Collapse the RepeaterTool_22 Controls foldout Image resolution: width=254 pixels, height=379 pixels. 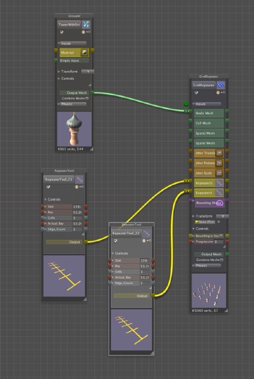(x=112, y=253)
